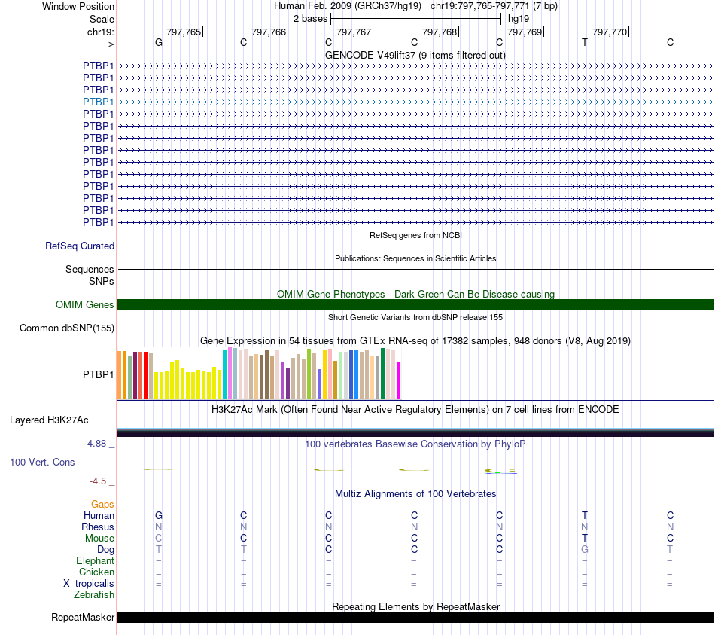Open 'Multiz Alignments of 100 Vertebrates' title

(x=415, y=494)
